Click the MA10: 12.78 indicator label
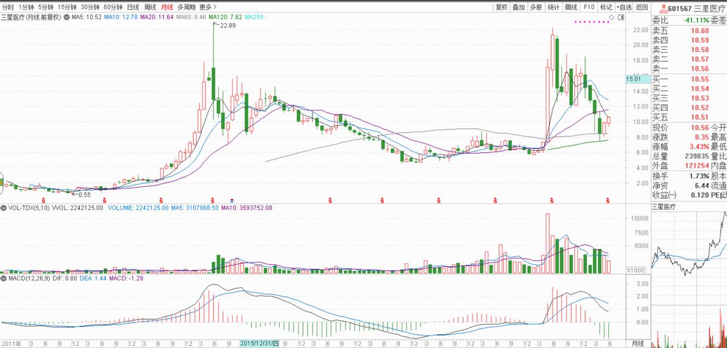This screenshot has width=727, height=348. pyautogui.click(x=121, y=18)
